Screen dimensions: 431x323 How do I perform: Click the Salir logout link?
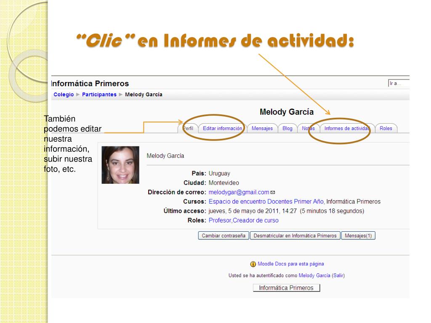[x=338, y=275]
